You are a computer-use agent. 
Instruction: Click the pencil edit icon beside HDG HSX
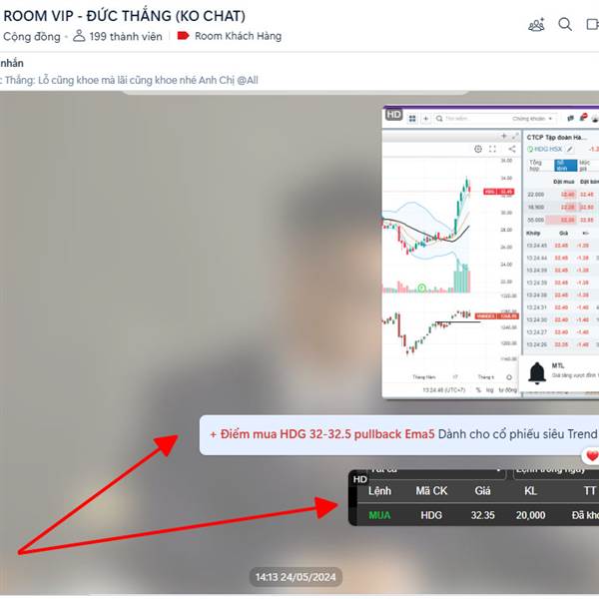click(x=570, y=149)
